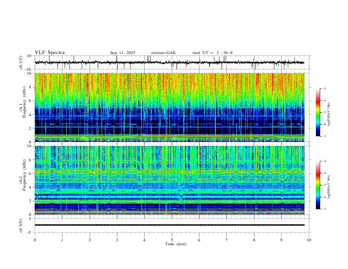
Task: Click time axis tick label '2'
Action: coord(90,240)
